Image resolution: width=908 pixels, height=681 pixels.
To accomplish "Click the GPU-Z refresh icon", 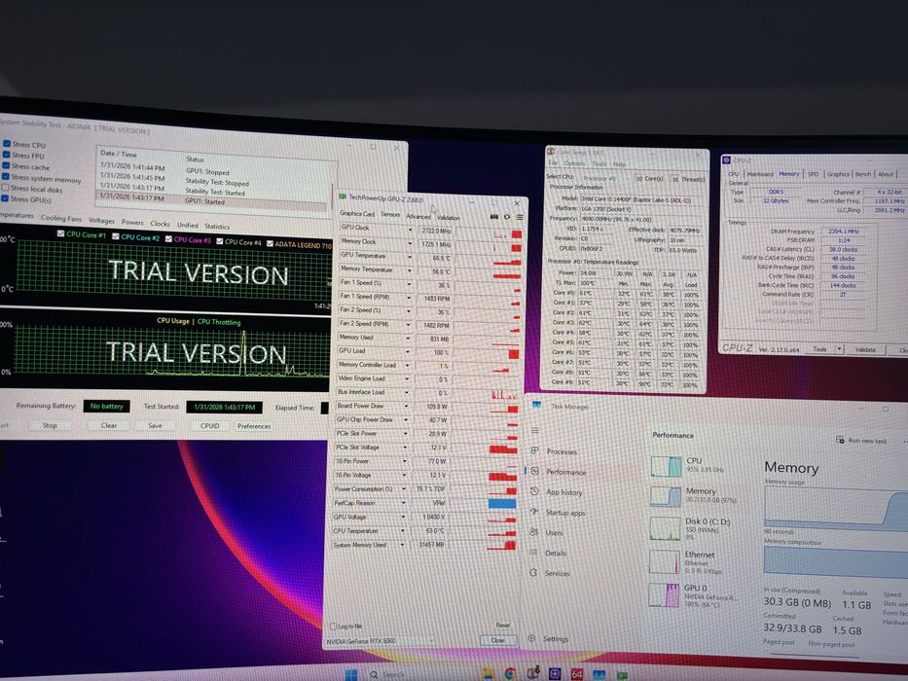I will coord(507,217).
